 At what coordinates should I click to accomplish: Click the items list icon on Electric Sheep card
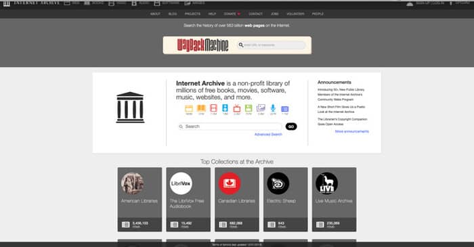272,225
